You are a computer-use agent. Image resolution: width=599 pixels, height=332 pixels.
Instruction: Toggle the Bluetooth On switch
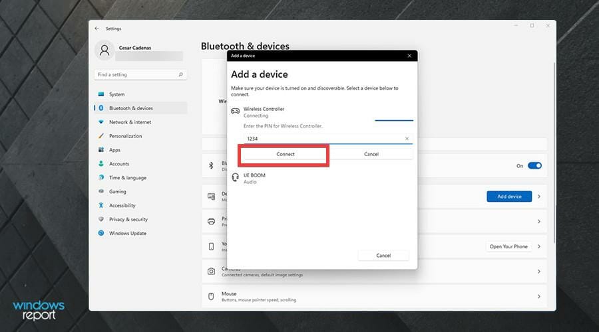(x=534, y=165)
